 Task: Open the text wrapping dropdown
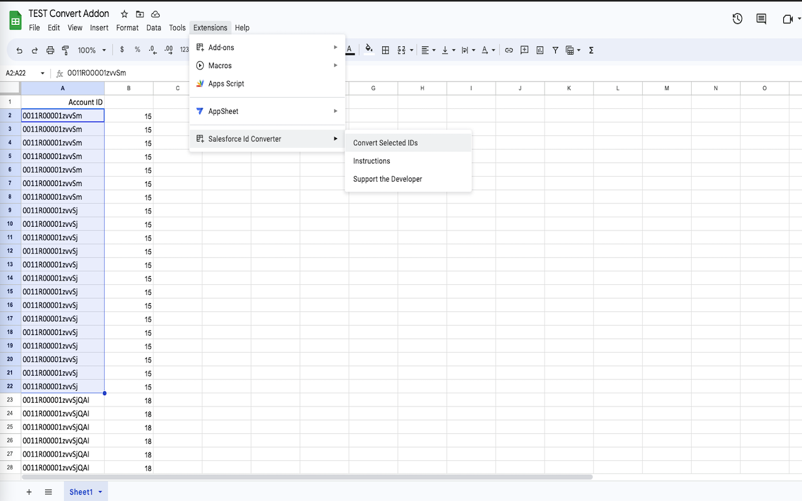coord(468,50)
